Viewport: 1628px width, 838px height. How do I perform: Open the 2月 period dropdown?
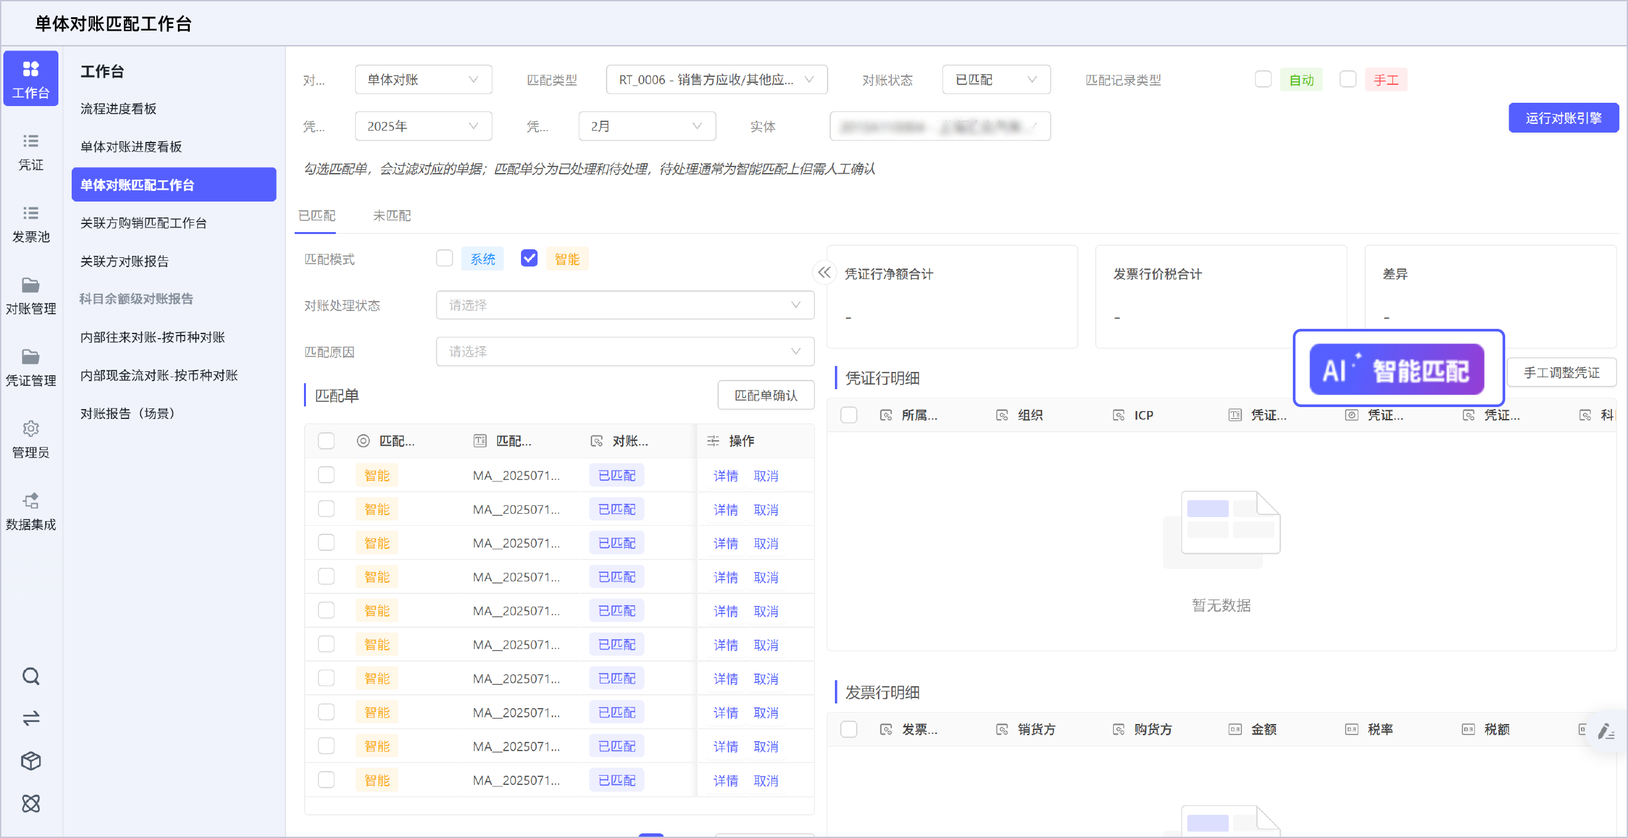(x=646, y=126)
